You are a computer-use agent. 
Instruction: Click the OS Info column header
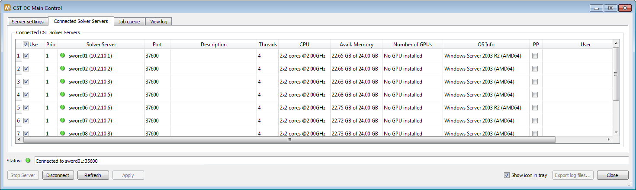[x=486, y=44]
